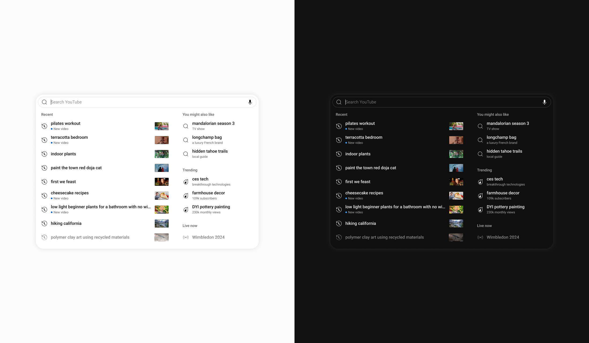
Task: Click history icon beside light-theme 'pilates workout'
Action: click(x=44, y=126)
